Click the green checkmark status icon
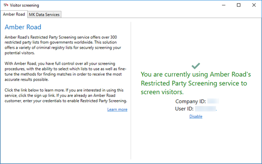The width and height of the screenshot is (262, 164). tap(196, 66)
